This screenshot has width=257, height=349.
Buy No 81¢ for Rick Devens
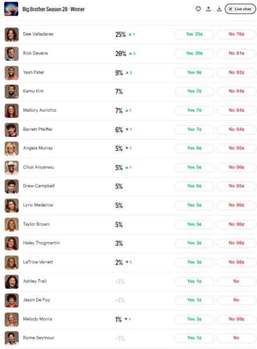coord(237,53)
